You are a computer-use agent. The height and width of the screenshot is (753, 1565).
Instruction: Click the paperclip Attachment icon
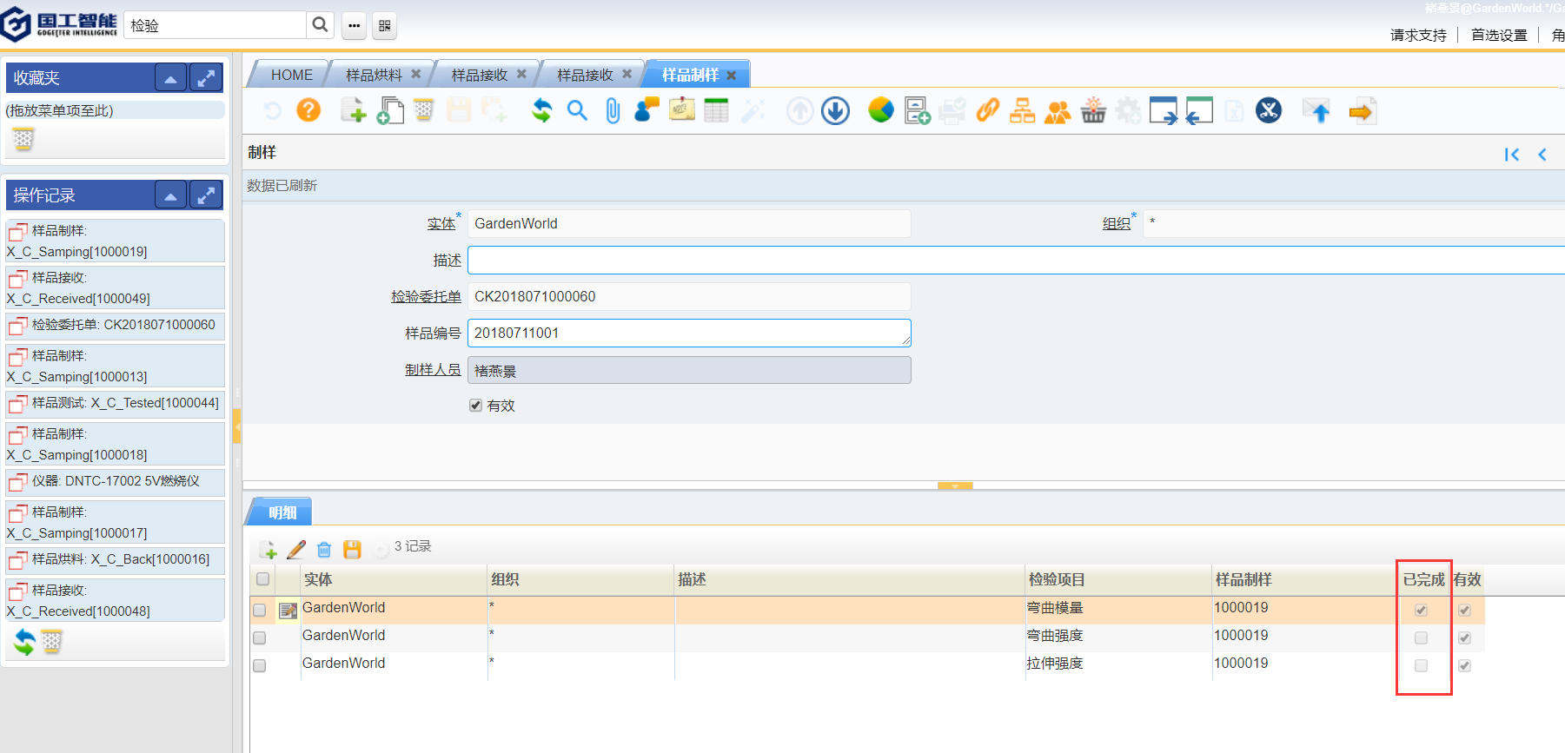point(613,111)
